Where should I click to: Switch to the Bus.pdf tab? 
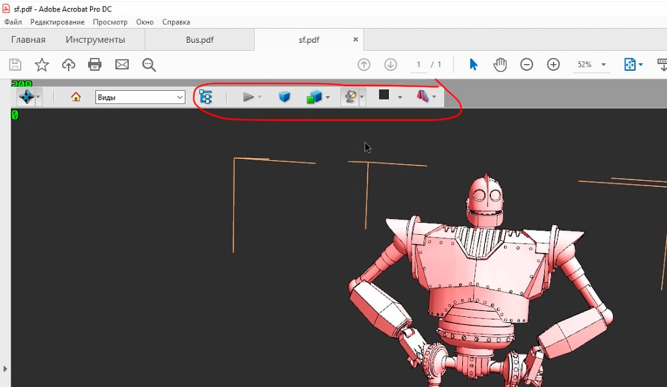[x=199, y=39]
